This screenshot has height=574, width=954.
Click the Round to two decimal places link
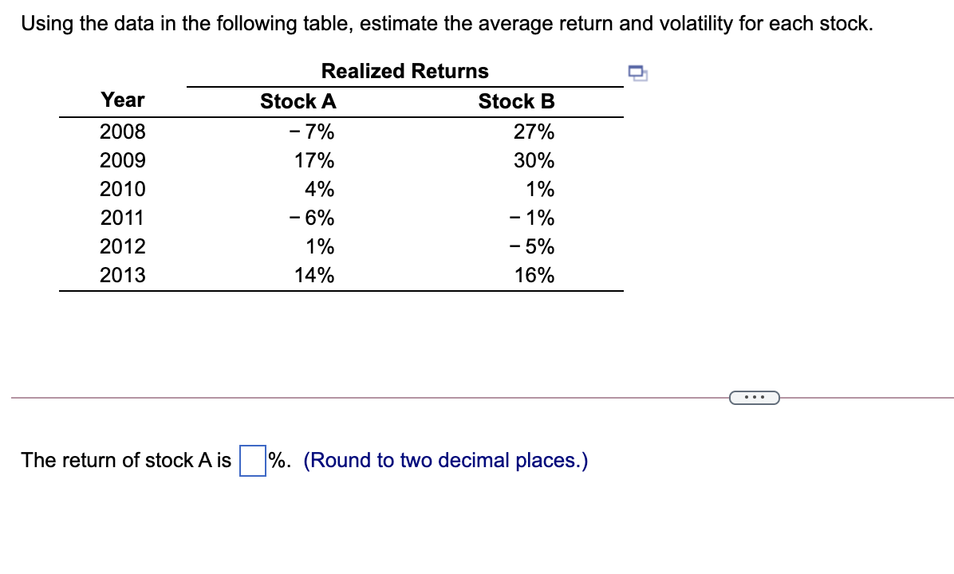[x=447, y=460]
